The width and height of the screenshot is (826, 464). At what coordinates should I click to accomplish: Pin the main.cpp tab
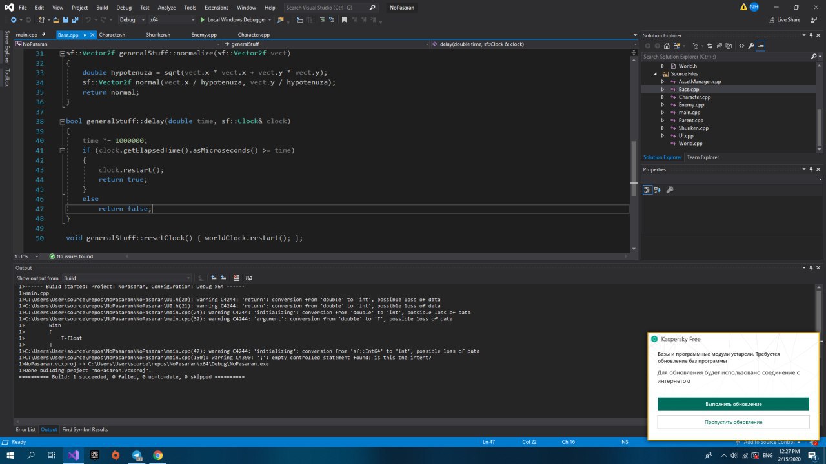pos(44,35)
